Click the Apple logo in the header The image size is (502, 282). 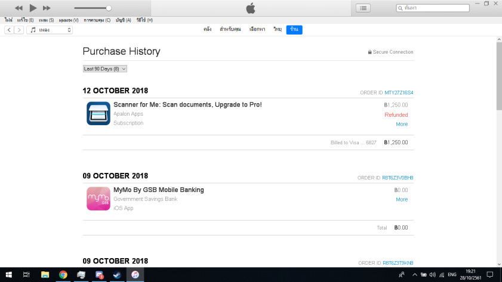coord(251,8)
